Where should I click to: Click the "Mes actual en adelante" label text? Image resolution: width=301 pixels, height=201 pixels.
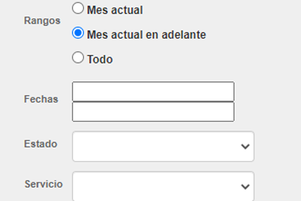[146, 35]
